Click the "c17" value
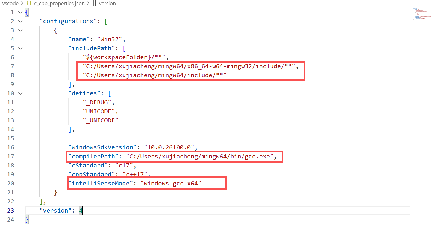Image resolution: width=441 pixels, height=236 pixels. click(124, 166)
